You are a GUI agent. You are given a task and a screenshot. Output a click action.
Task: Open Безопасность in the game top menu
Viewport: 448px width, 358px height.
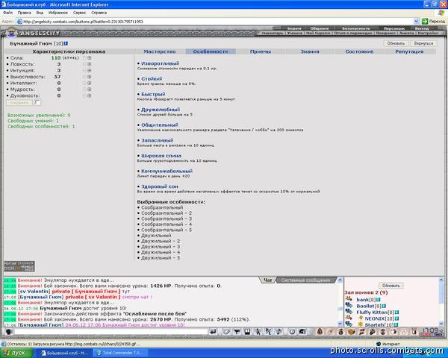[x=356, y=28]
